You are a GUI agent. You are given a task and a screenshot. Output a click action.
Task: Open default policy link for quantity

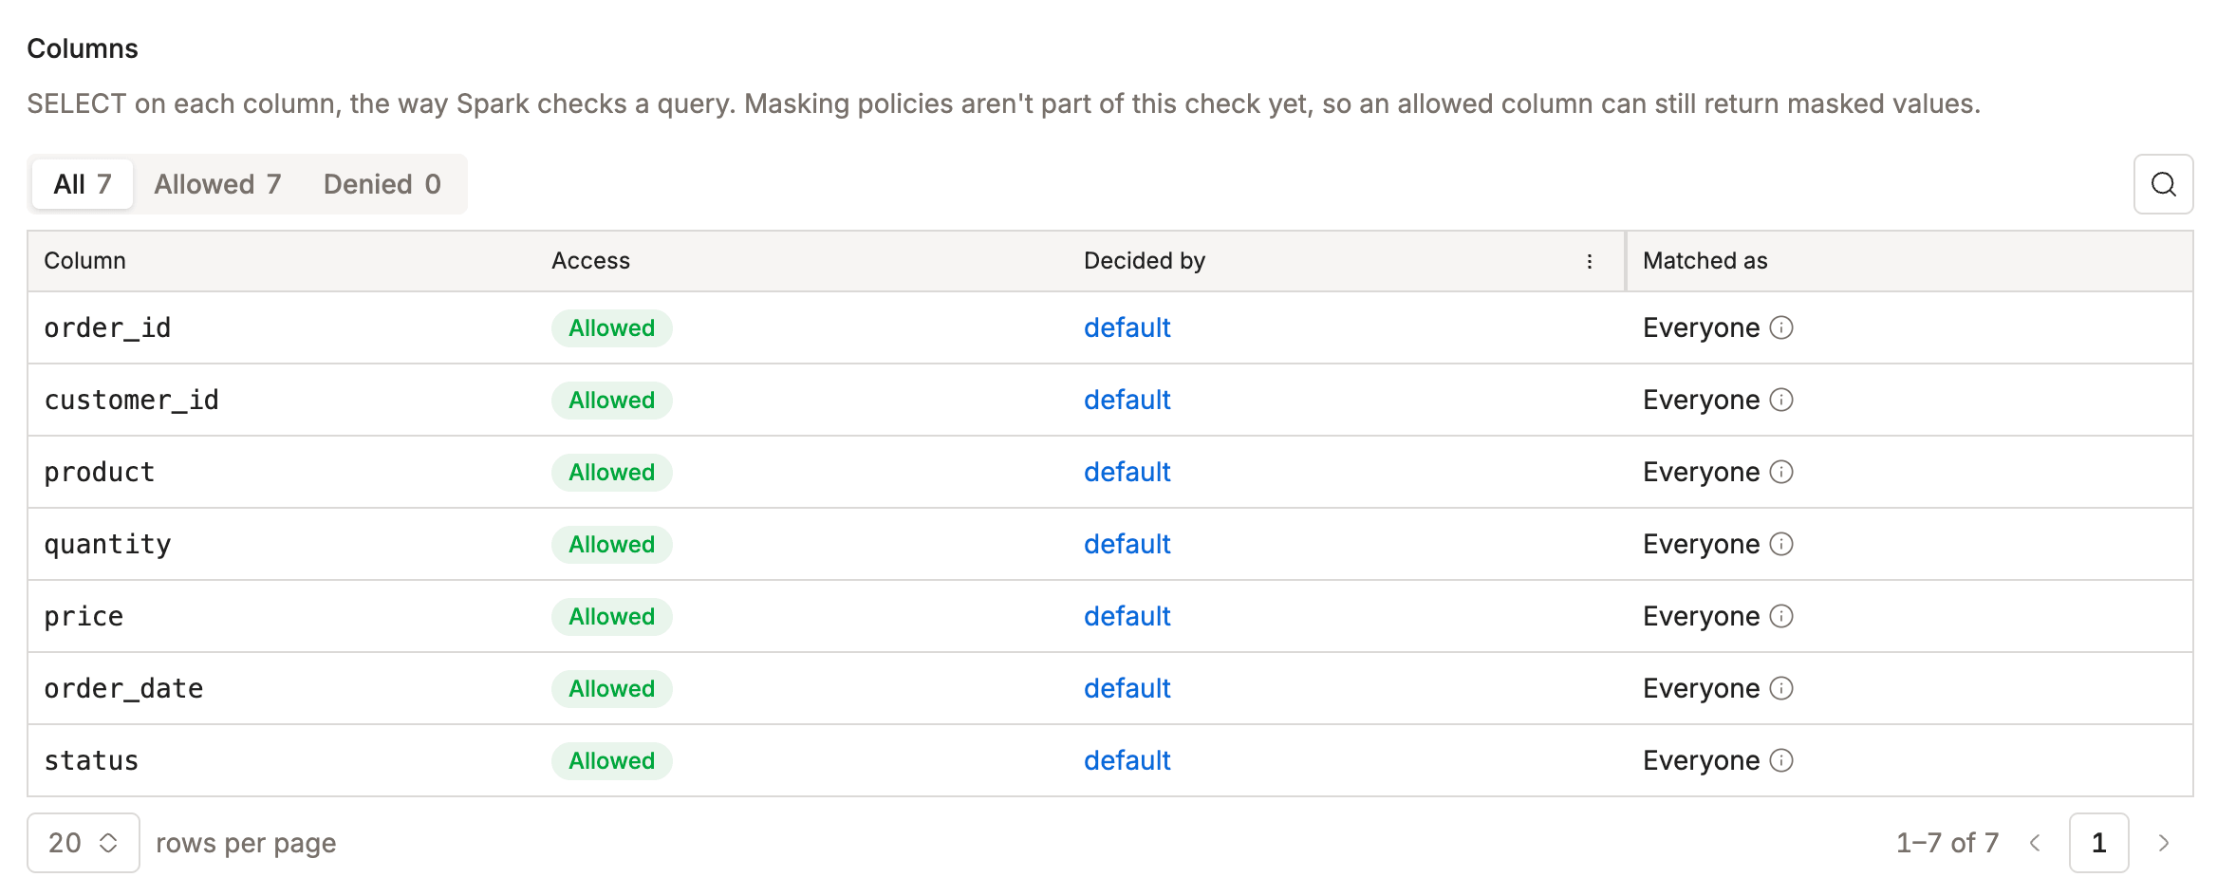coord(1127,544)
